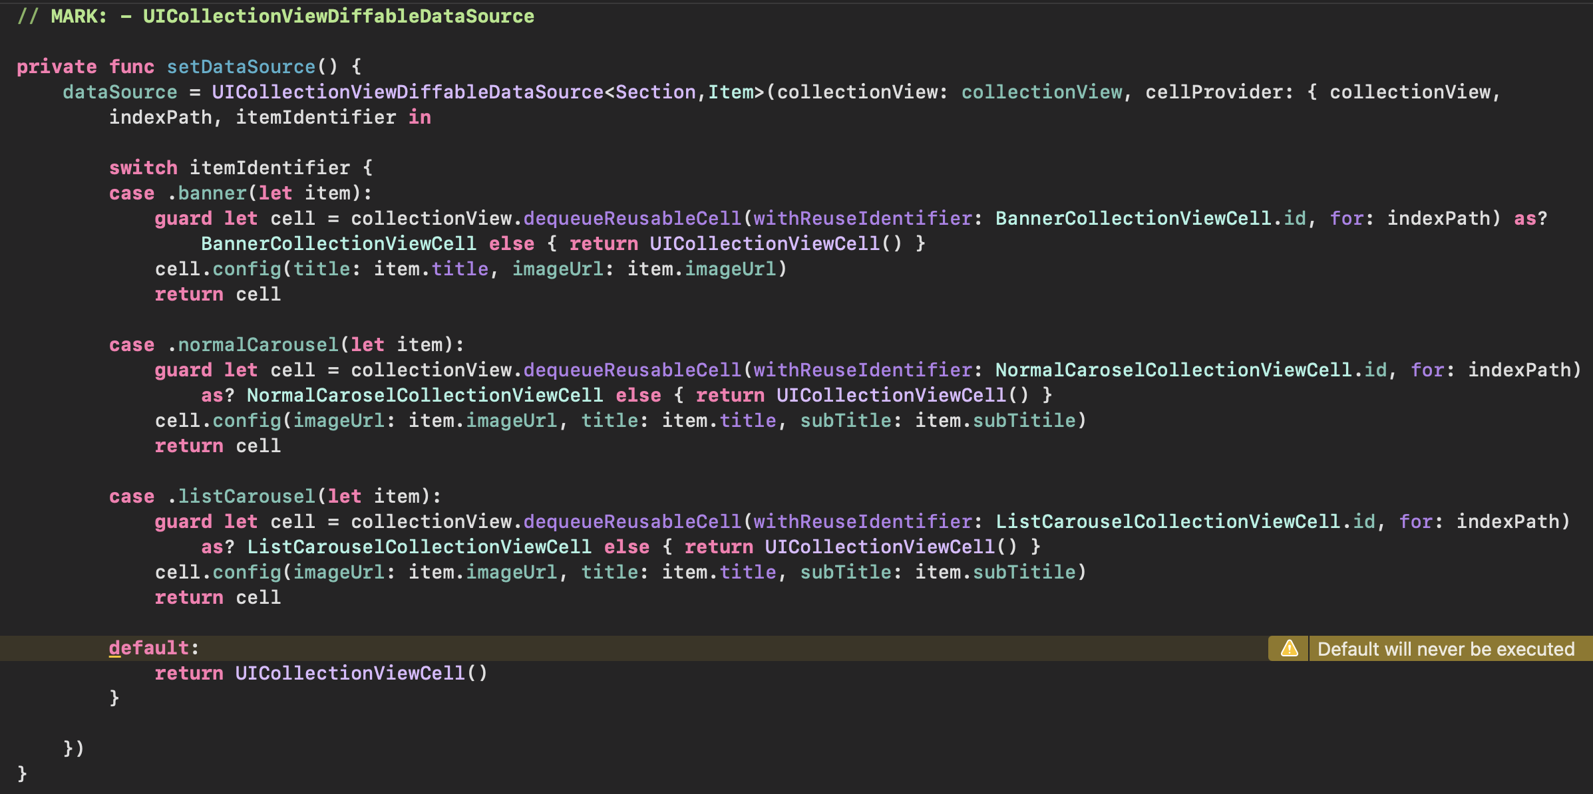Click the Section generic type

pyautogui.click(x=655, y=92)
